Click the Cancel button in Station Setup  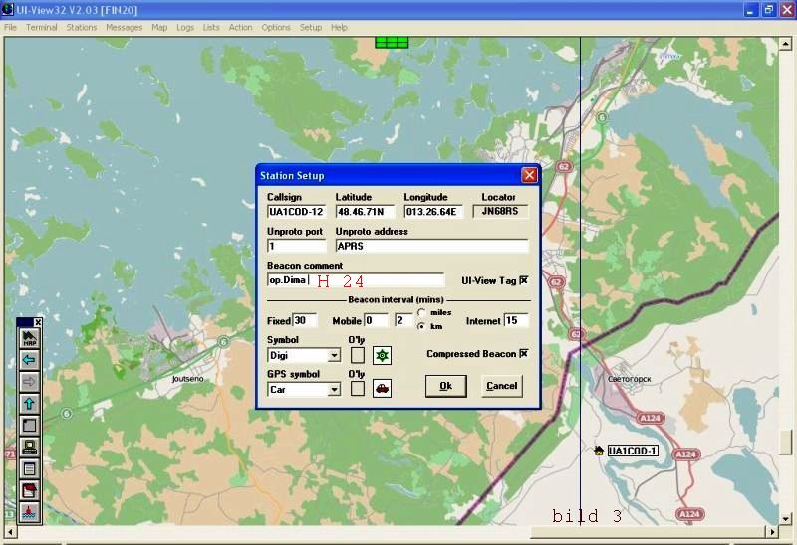click(x=502, y=386)
